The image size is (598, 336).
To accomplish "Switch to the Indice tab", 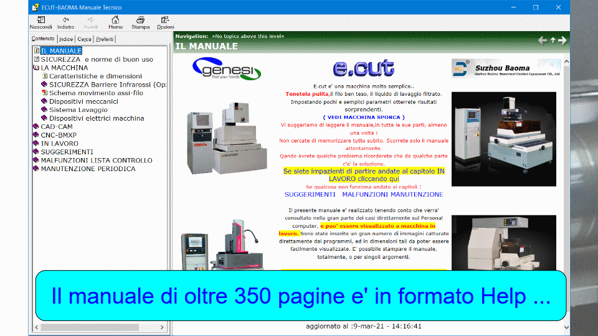I will (66, 39).
